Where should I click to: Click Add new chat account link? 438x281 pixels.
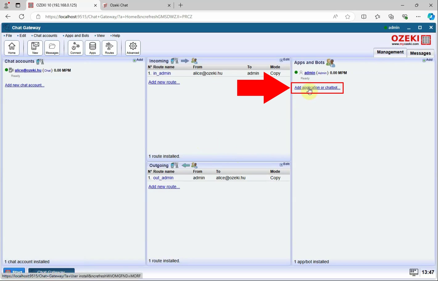tap(25, 85)
